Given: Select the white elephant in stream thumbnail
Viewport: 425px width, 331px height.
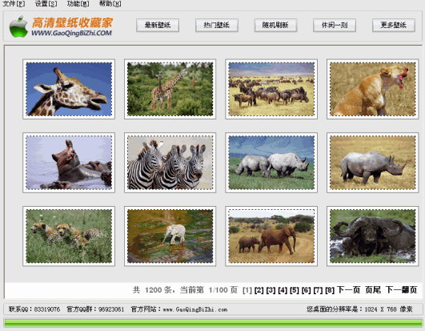Looking at the screenshot, I should (170, 236).
